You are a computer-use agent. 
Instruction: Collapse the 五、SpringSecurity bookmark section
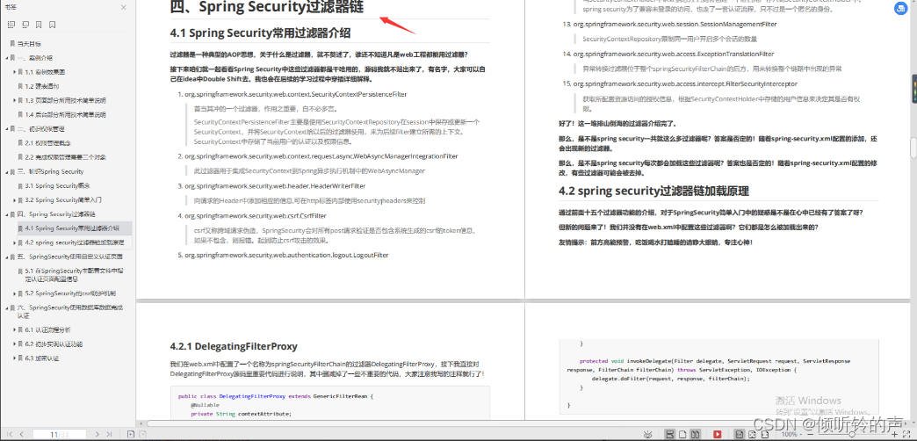[x=6, y=257]
